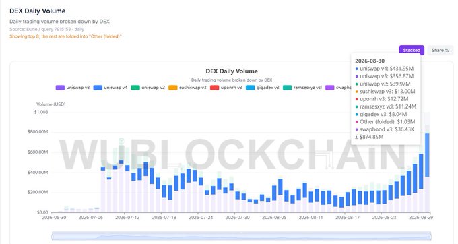Click tooltip row ramsesxyz vcl: $11.24M
The height and width of the screenshot is (244, 458).
tap(385, 106)
